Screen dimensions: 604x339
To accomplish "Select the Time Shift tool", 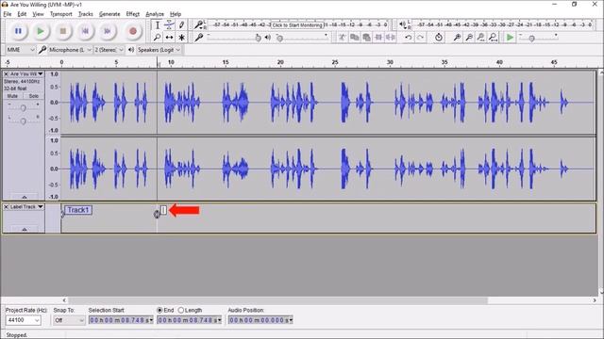I will click(x=169, y=38).
